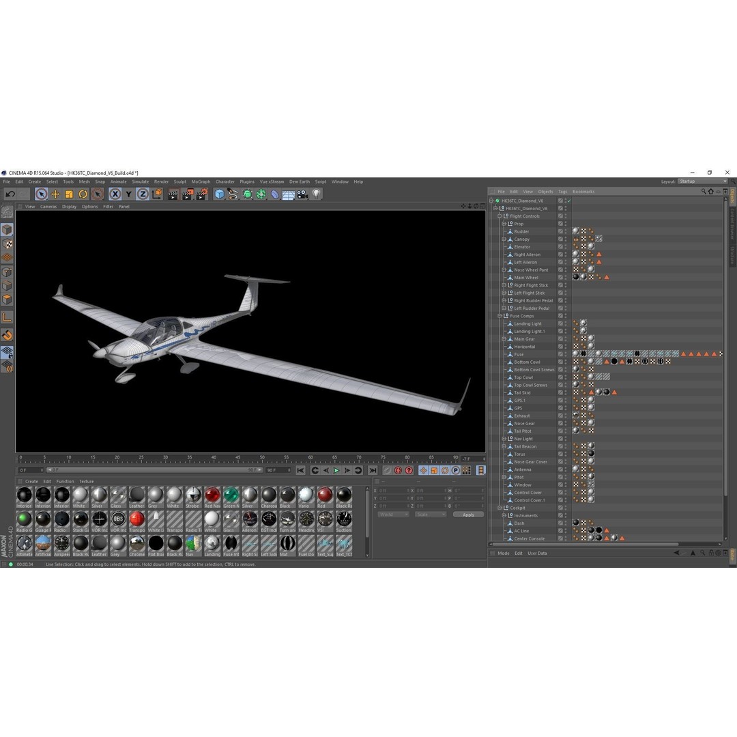Switch to Model mode in left palette

pyautogui.click(x=7, y=229)
